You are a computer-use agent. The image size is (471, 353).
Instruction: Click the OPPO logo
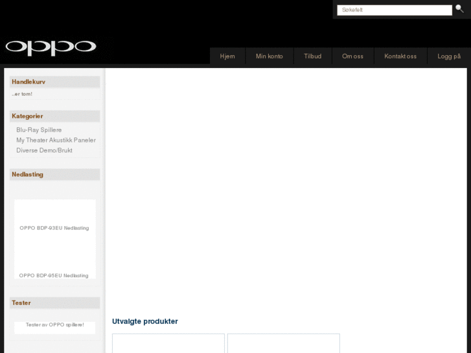pyautogui.click(x=51, y=47)
